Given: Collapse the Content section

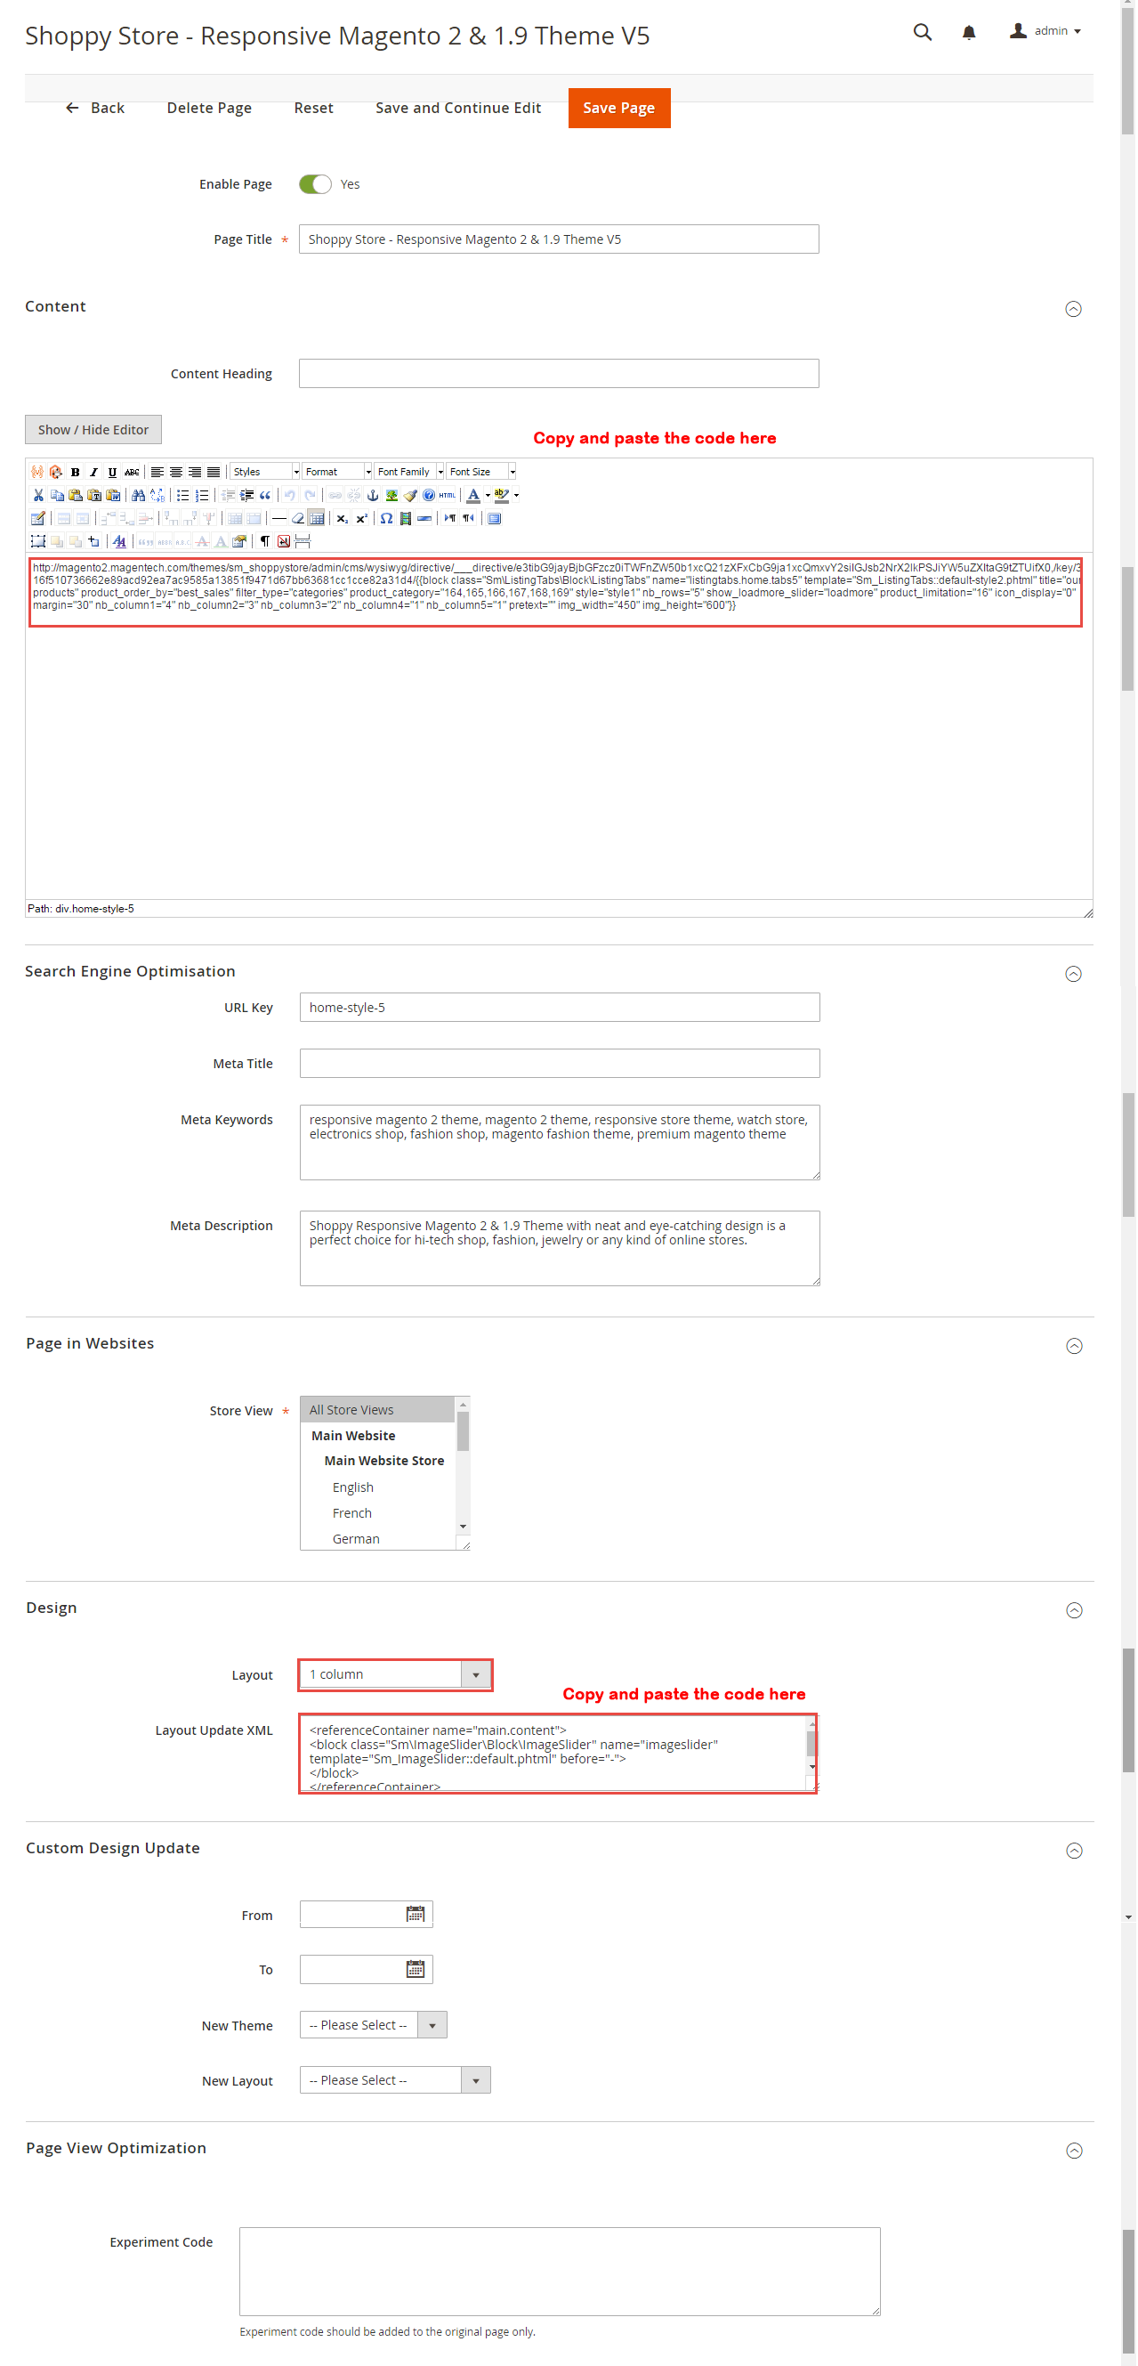Looking at the screenshot, I should tap(1073, 309).
